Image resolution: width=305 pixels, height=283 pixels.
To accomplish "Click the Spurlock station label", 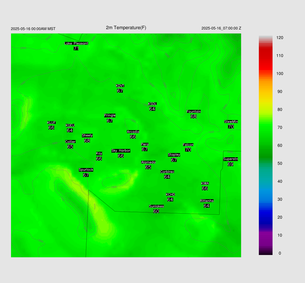I will [86, 170].
